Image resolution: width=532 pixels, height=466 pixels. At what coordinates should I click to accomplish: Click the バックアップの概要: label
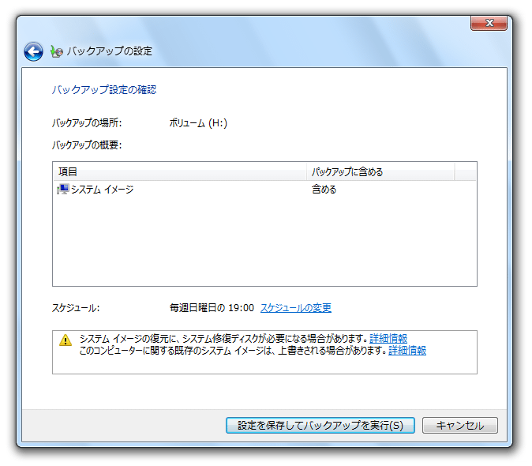(87, 145)
